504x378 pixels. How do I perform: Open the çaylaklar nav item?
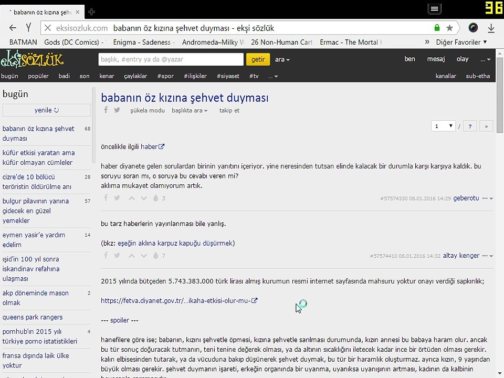click(135, 76)
